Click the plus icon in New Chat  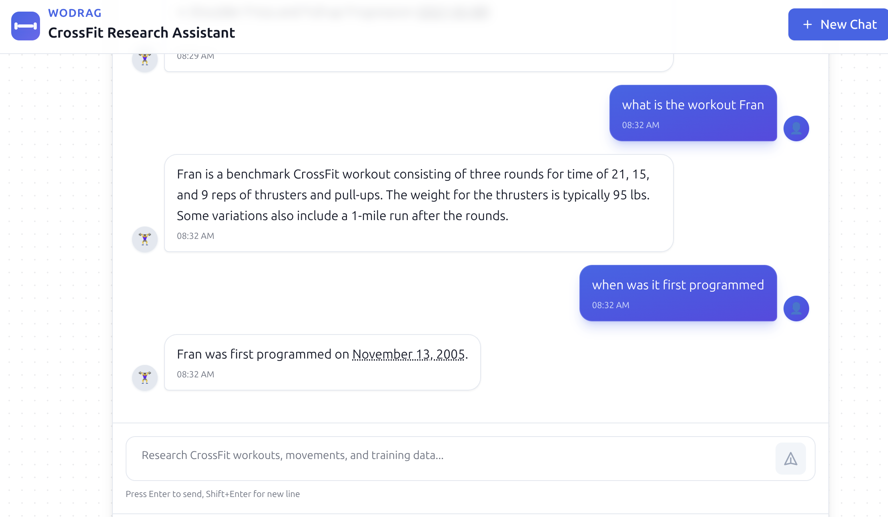tap(808, 25)
